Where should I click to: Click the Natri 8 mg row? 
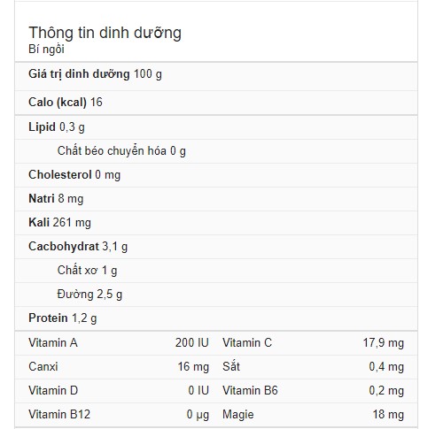[216, 199]
